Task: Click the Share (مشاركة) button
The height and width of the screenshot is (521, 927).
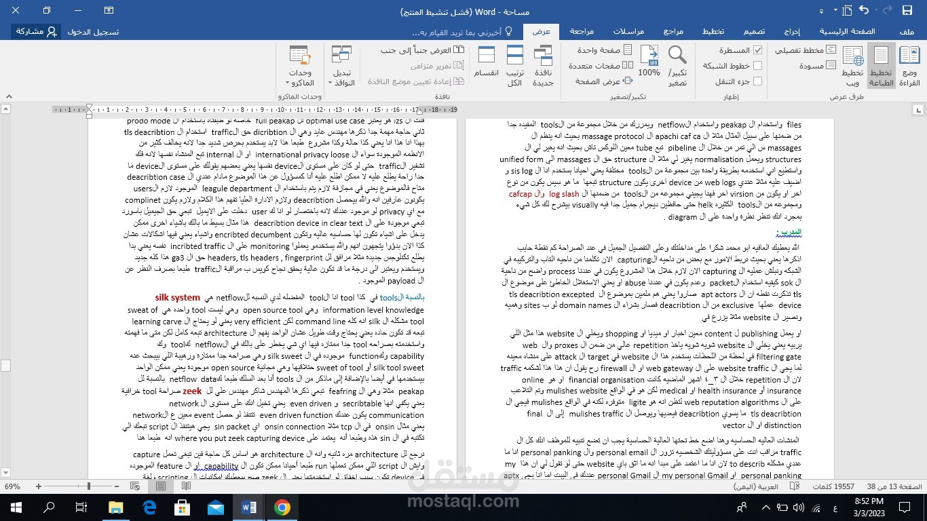Action: (x=37, y=31)
